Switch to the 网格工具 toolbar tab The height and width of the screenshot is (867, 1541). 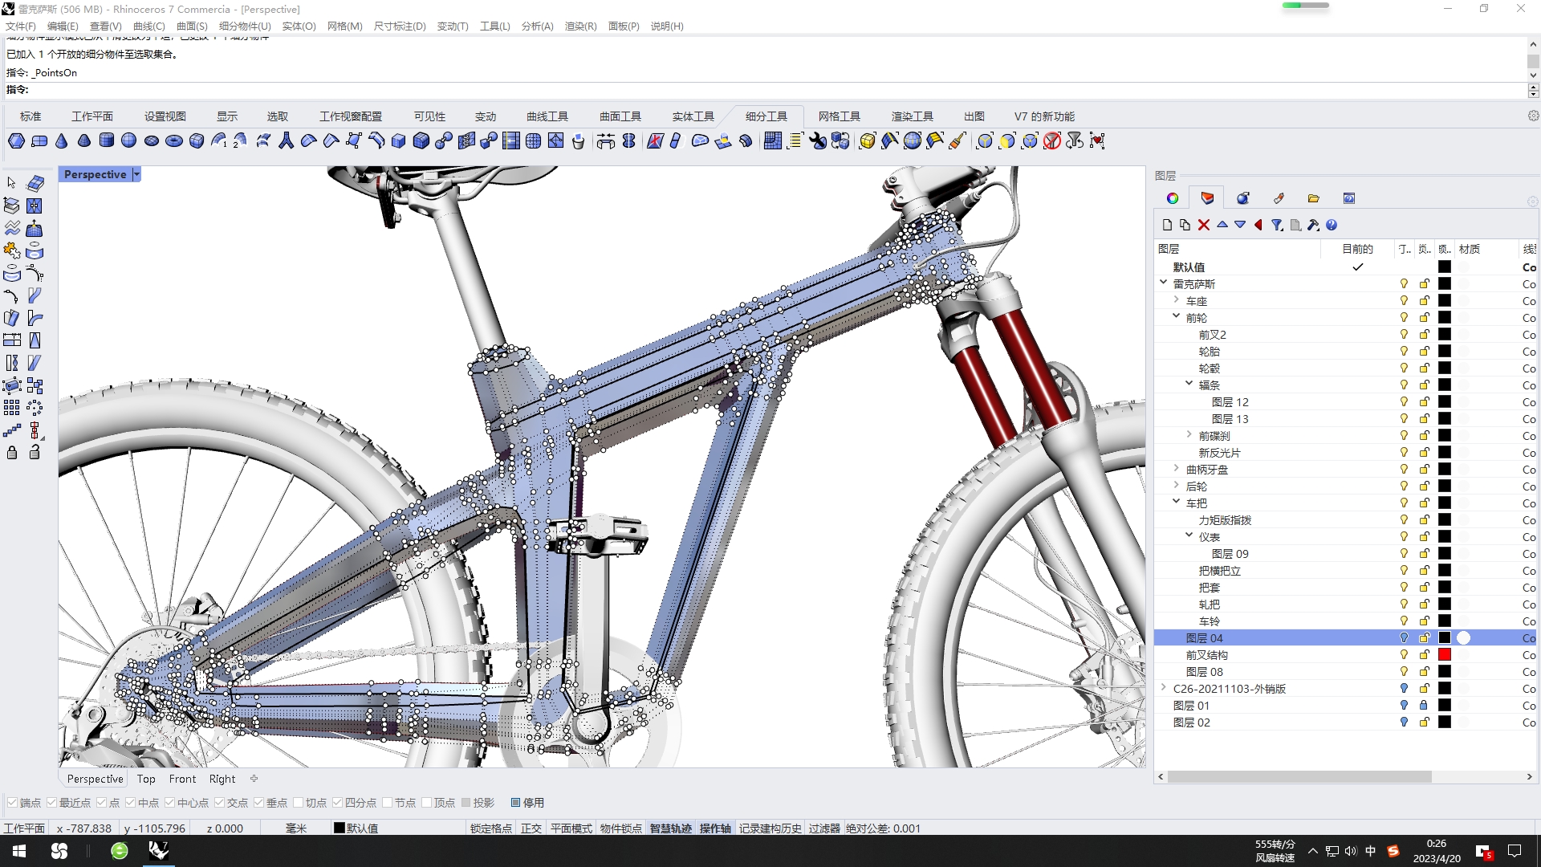click(x=839, y=116)
